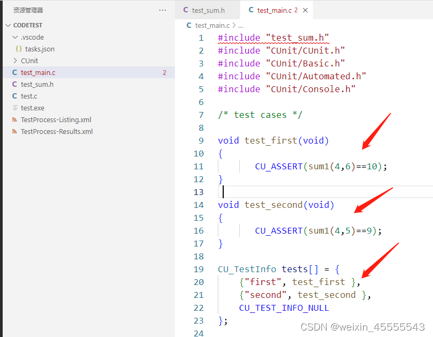
Task: Click "CUnit/Automated.h" on line 4
Action: pos(316,76)
